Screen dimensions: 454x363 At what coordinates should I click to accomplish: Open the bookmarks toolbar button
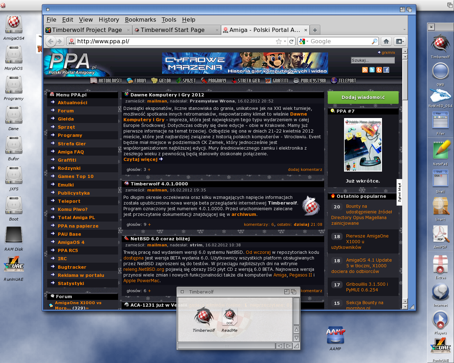(399, 41)
